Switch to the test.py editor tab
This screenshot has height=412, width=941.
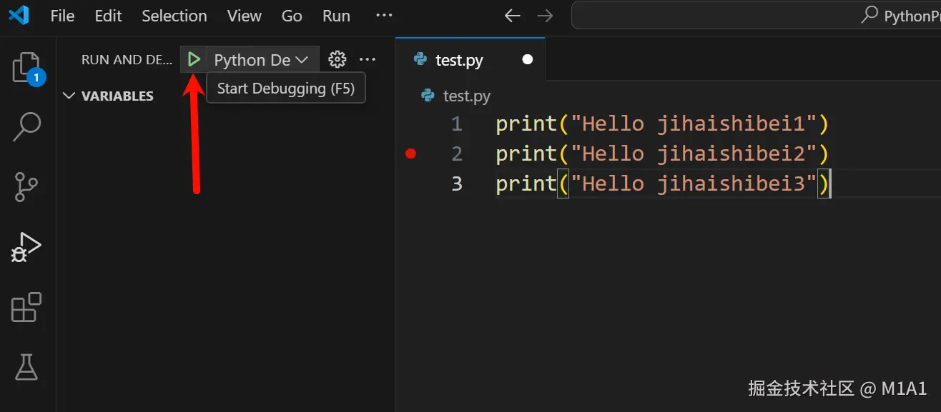point(458,60)
